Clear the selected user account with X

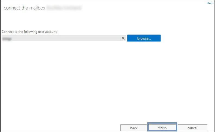pos(123,38)
